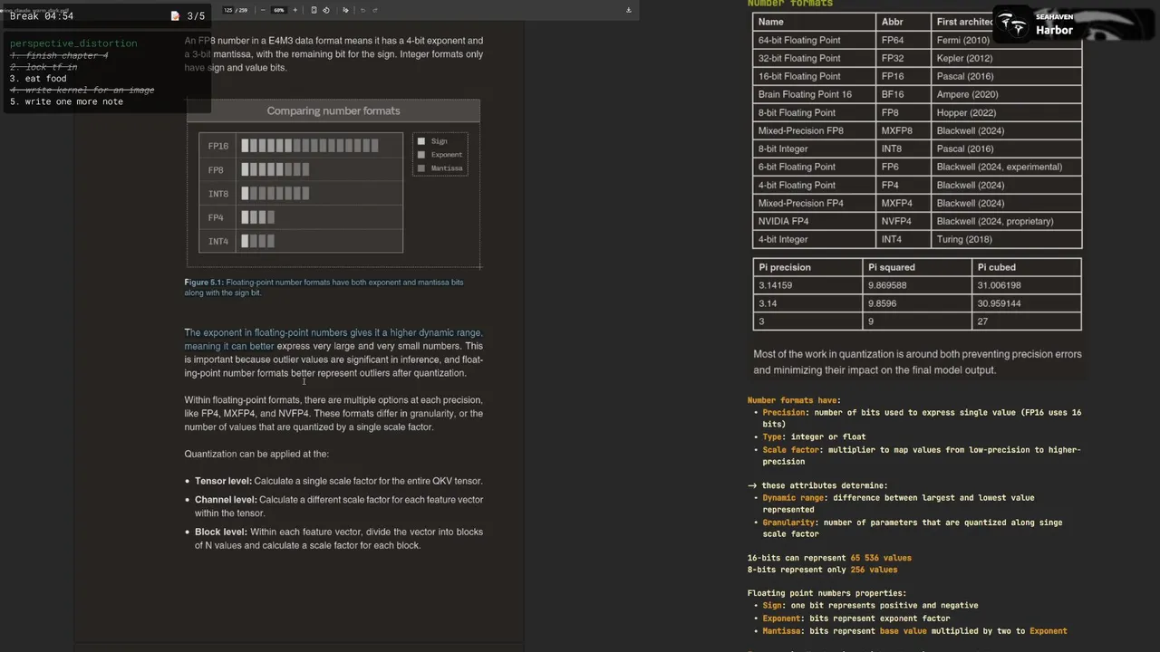
Task: Click the 'Tensor level:' bullet heading
Action: pyautogui.click(x=224, y=481)
